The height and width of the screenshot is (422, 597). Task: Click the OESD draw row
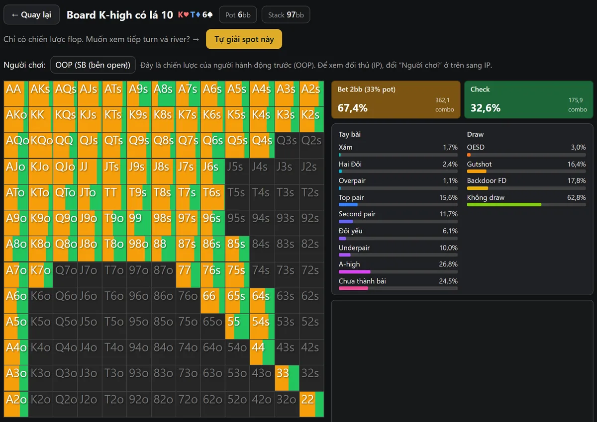(526, 151)
